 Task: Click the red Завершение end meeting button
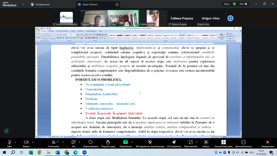coord(268,142)
